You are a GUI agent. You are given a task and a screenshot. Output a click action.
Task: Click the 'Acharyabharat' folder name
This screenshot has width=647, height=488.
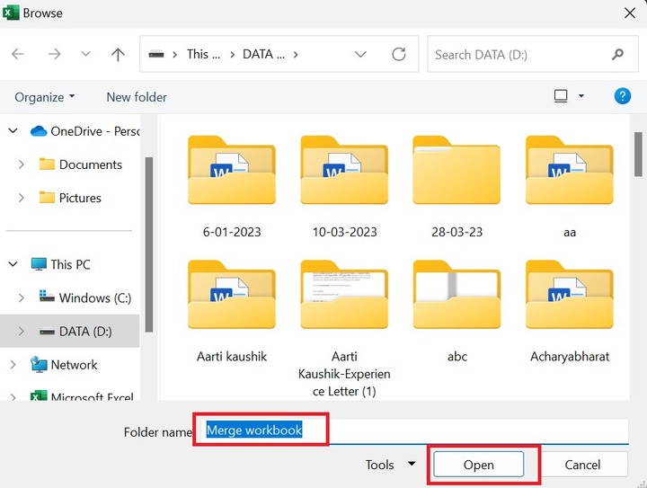(570, 356)
